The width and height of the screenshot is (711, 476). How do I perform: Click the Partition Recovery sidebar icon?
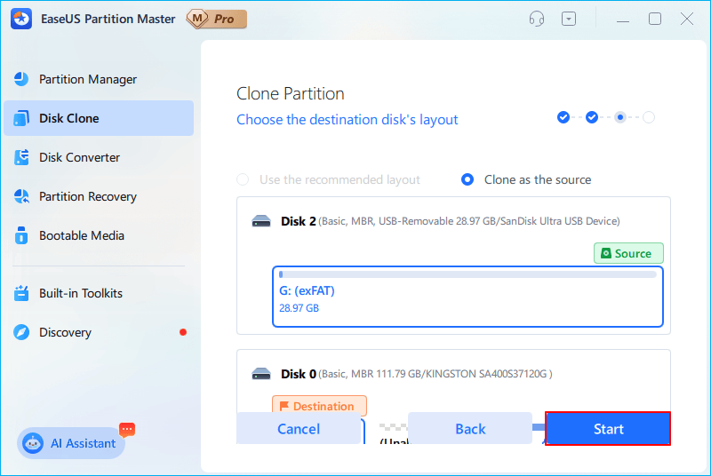click(x=22, y=196)
